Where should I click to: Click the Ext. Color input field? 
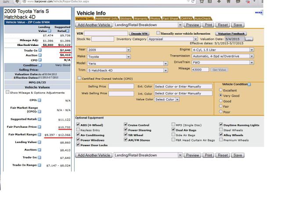(x=183, y=87)
